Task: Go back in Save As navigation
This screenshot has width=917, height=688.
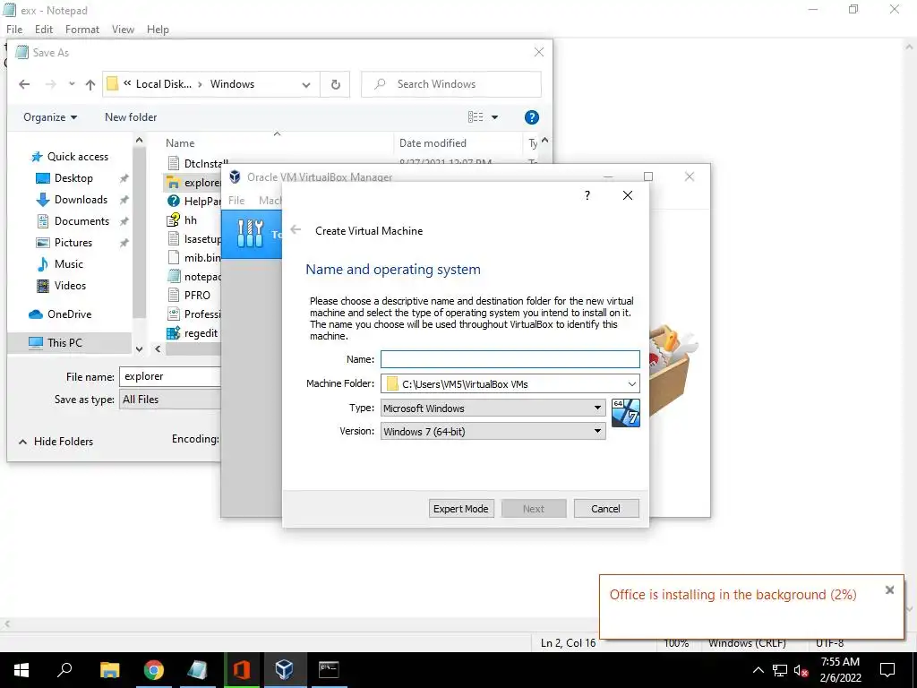Action: tap(24, 84)
